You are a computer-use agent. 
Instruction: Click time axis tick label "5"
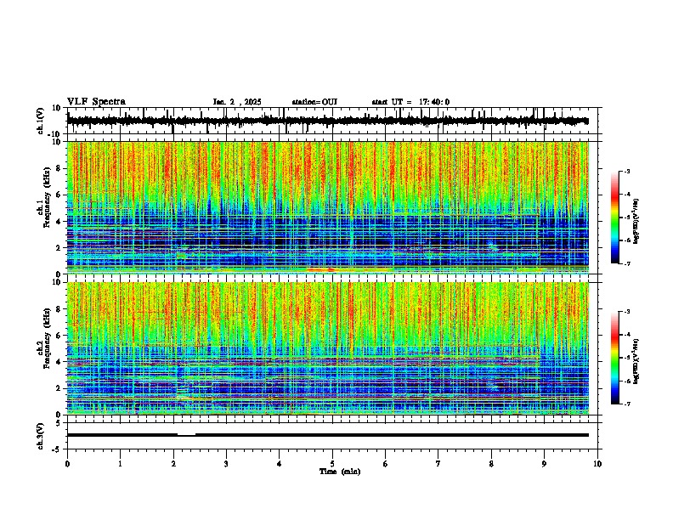click(x=332, y=464)
